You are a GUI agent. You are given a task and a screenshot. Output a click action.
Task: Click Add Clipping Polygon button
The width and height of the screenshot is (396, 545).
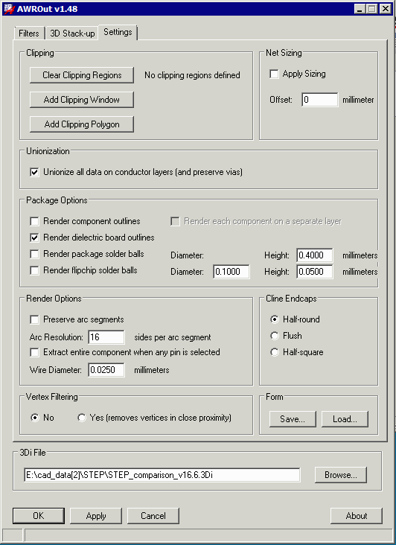pos(82,124)
